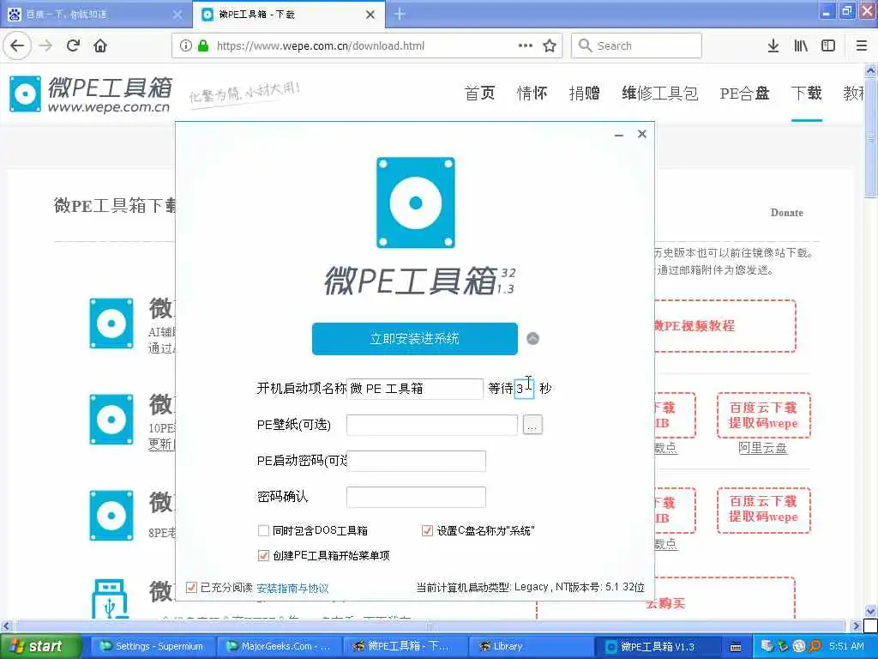Click the browser forward arrow
The height and width of the screenshot is (659, 878).
pyautogui.click(x=46, y=45)
